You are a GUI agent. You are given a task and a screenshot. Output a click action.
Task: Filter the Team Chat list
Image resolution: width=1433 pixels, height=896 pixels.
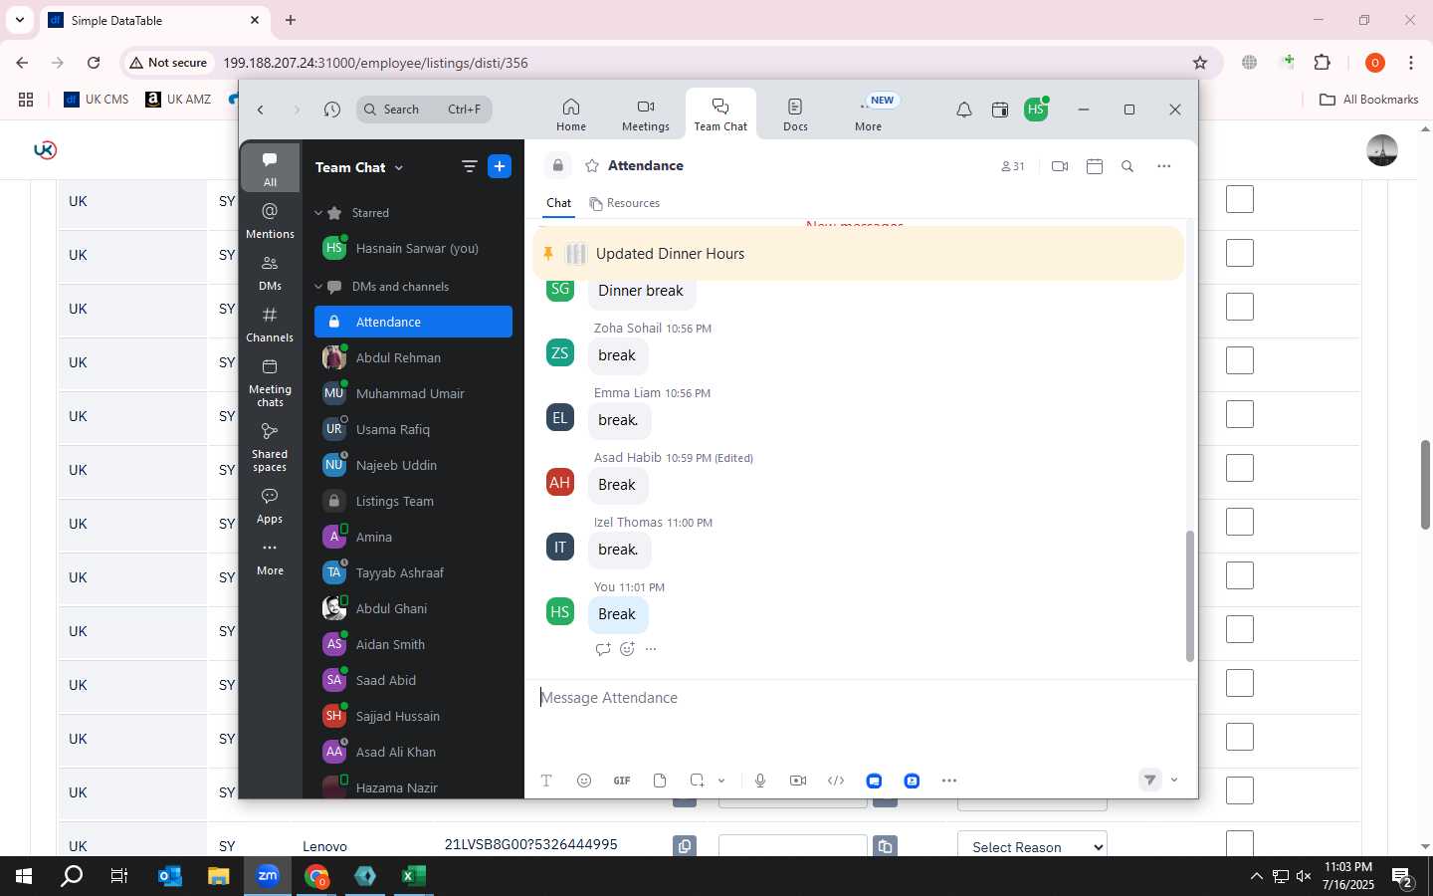coord(470,166)
